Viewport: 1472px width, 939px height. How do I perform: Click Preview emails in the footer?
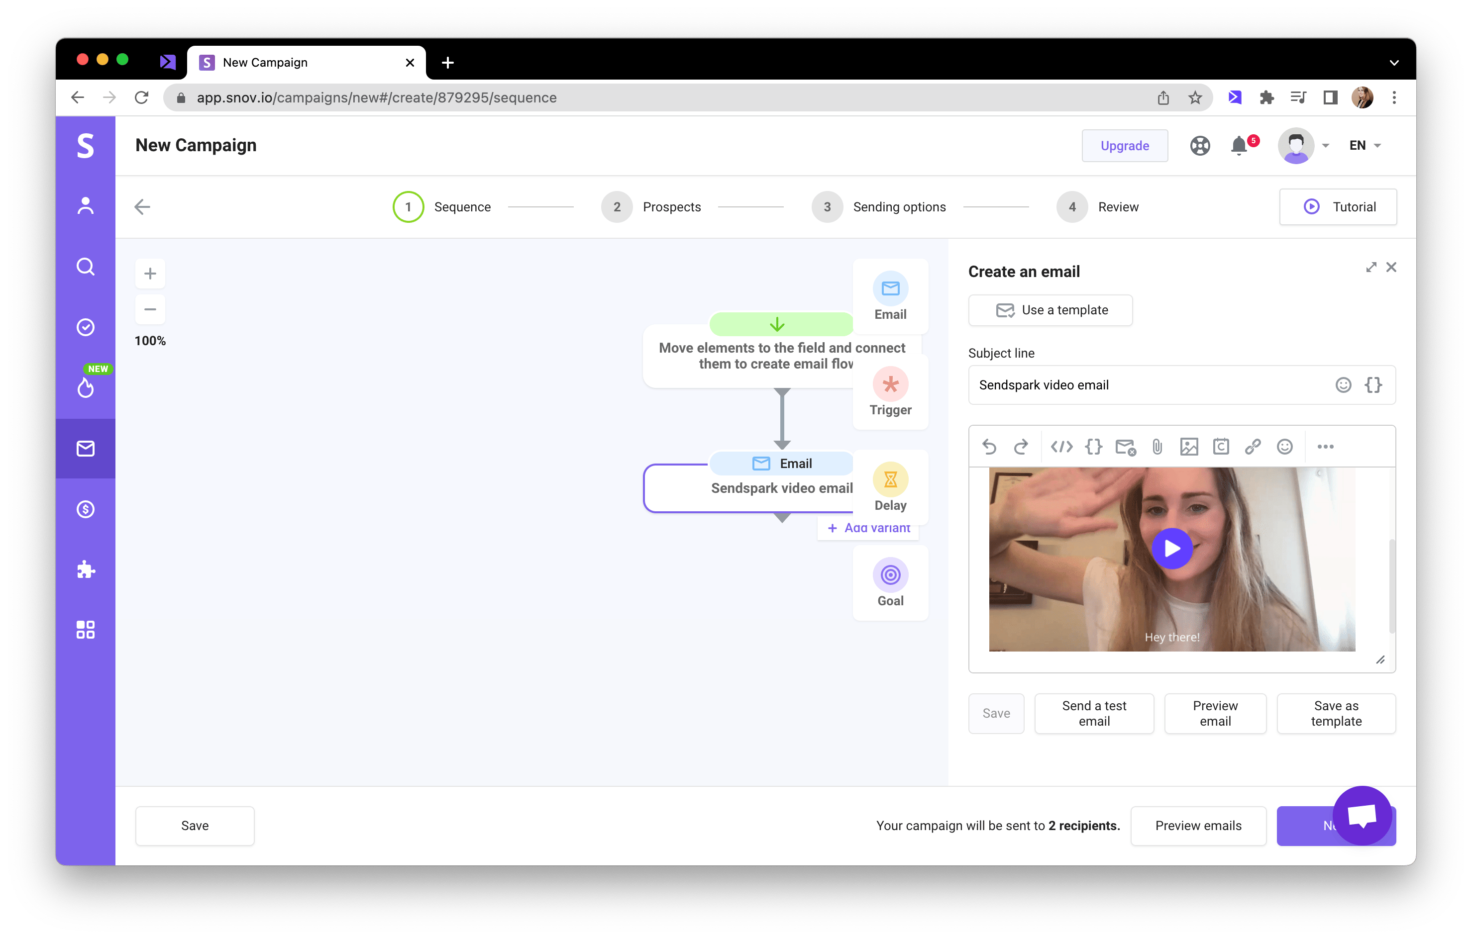(x=1198, y=826)
